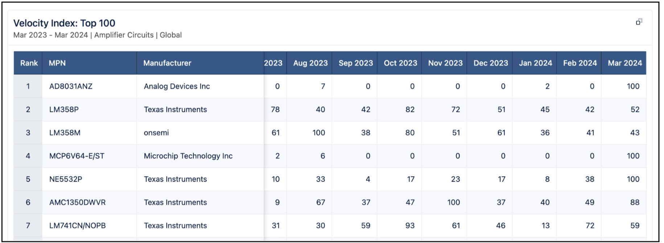The height and width of the screenshot is (243, 664).
Task: Click the Oct 2023 column header
Action: tap(400, 63)
